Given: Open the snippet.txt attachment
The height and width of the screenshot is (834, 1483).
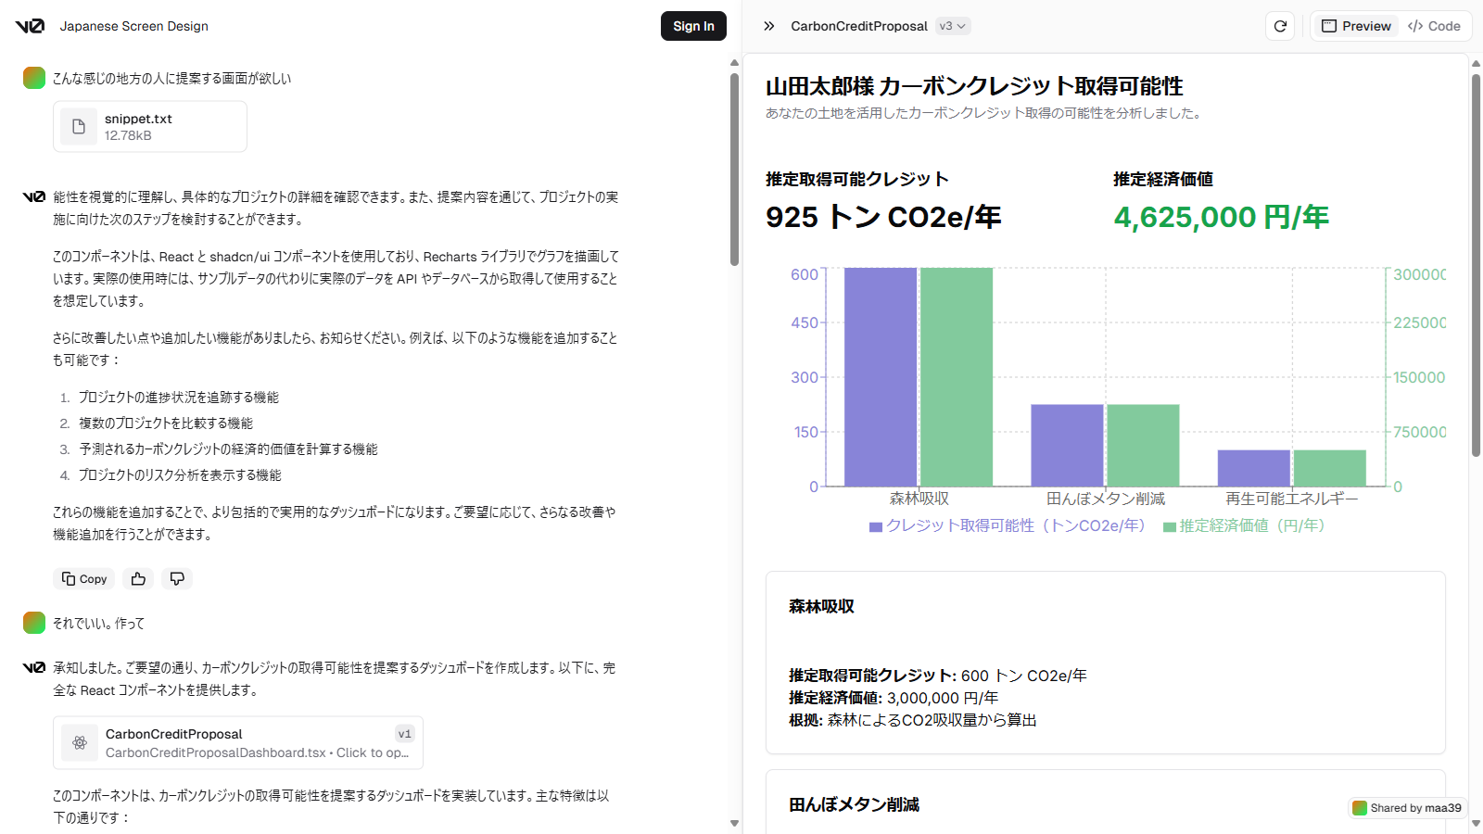Looking at the screenshot, I should [150, 127].
